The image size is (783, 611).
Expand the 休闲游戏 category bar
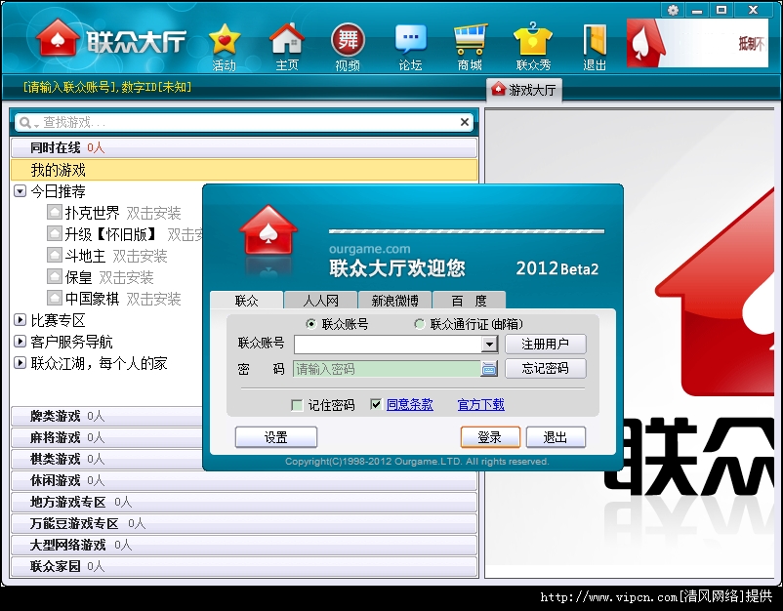244,480
